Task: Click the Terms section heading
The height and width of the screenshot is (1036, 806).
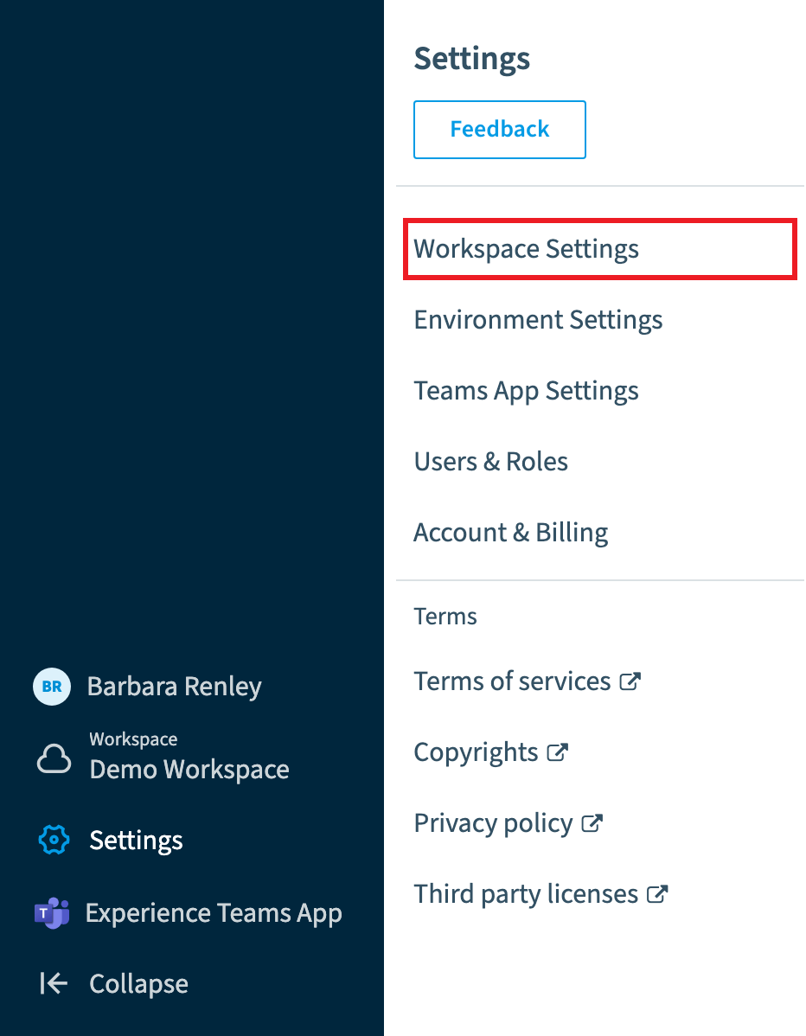Action: 445,617
